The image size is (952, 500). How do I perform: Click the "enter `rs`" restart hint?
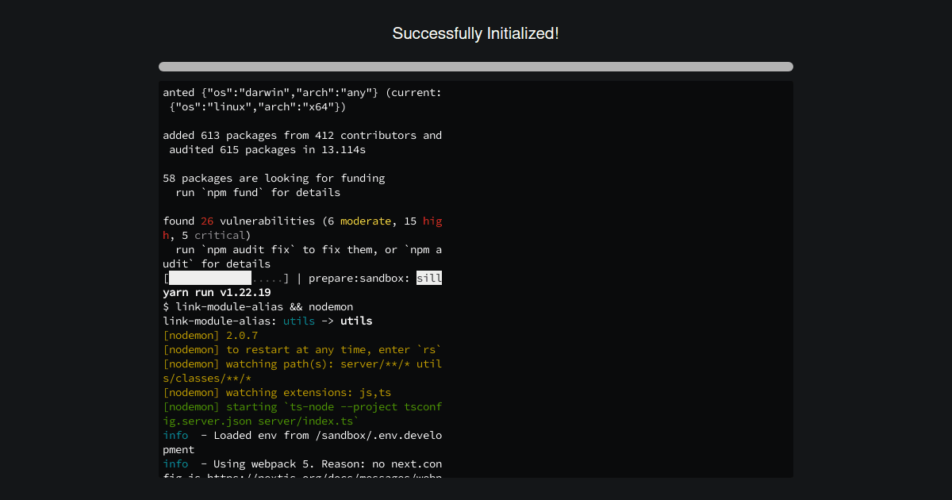pos(413,349)
